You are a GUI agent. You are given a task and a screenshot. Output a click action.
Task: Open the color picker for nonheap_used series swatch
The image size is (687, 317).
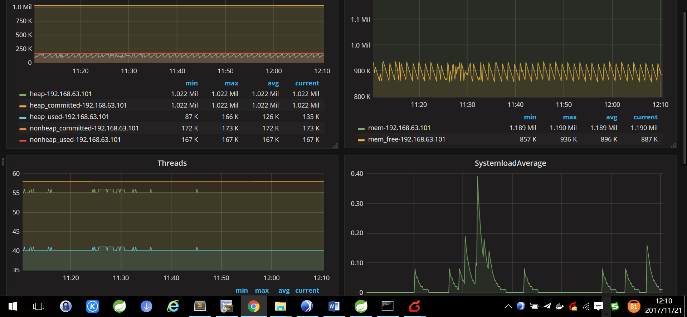point(23,140)
